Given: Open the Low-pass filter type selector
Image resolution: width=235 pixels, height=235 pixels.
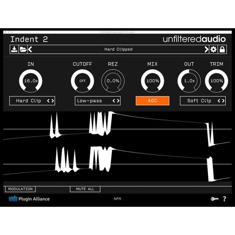Looking at the screenshot, I should (98, 101).
